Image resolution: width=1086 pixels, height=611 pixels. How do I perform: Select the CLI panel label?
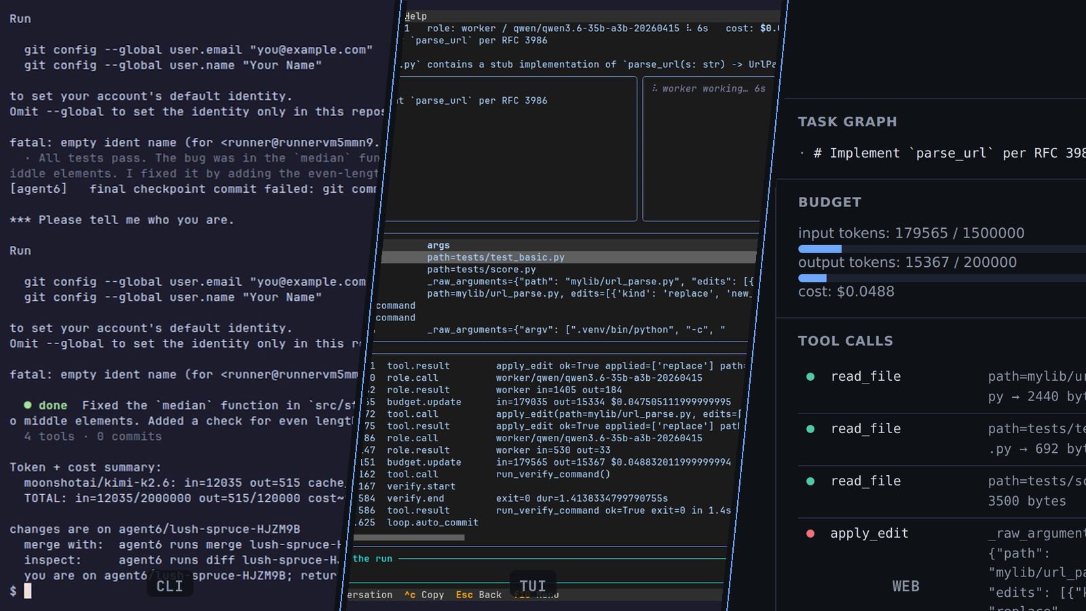[x=170, y=586]
